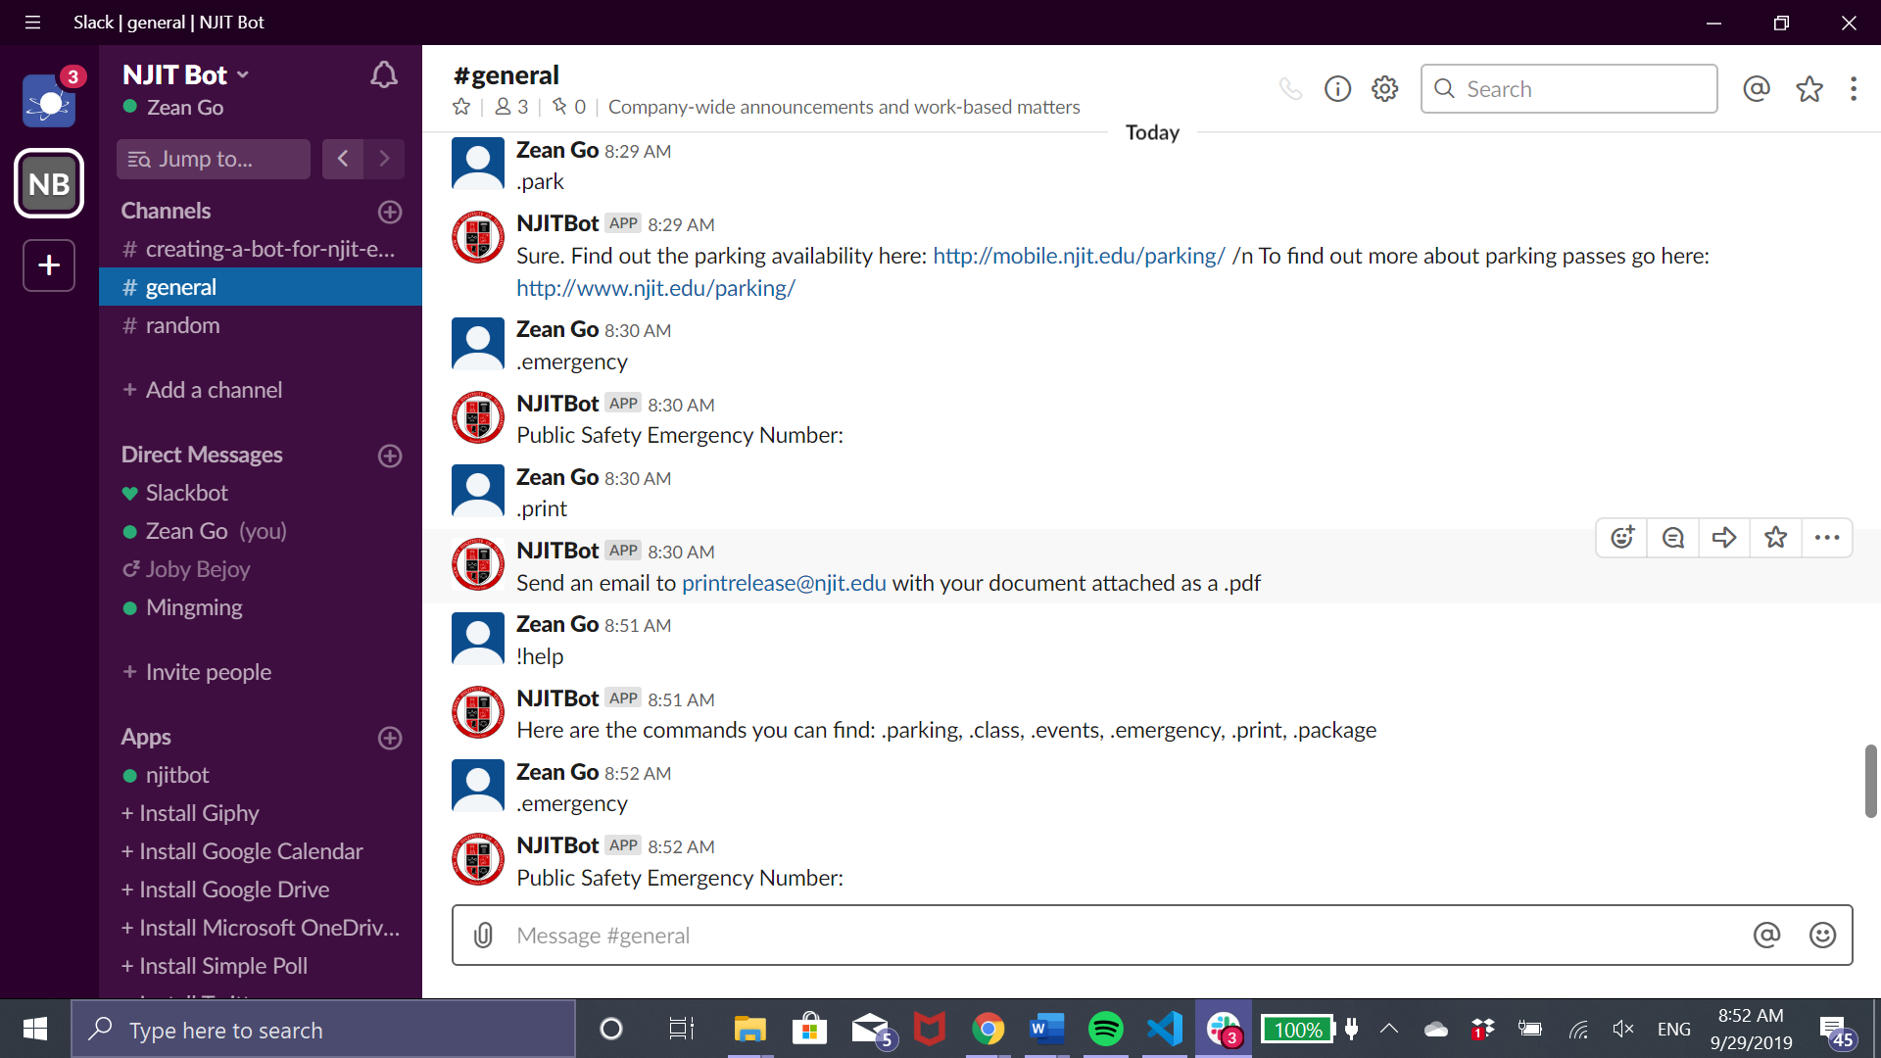Screen dimensions: 1881x1058
Task: Start a thread on hovered message
Action: [x=1673, y=538]
